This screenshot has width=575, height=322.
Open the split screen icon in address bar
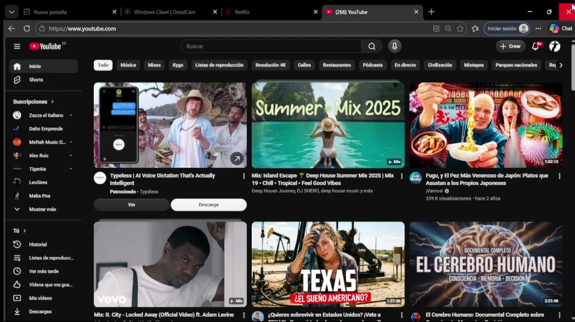[x=436, y=28]
